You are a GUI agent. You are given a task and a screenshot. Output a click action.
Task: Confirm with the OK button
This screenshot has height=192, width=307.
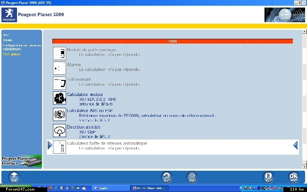[294, 177]
